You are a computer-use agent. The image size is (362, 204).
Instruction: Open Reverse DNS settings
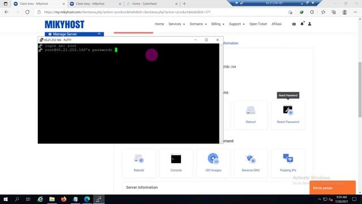[251, 163]
